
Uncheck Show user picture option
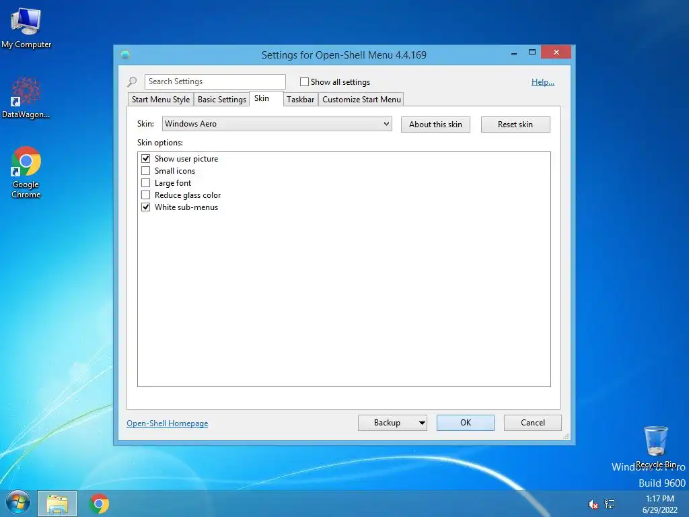click(146, 158)
